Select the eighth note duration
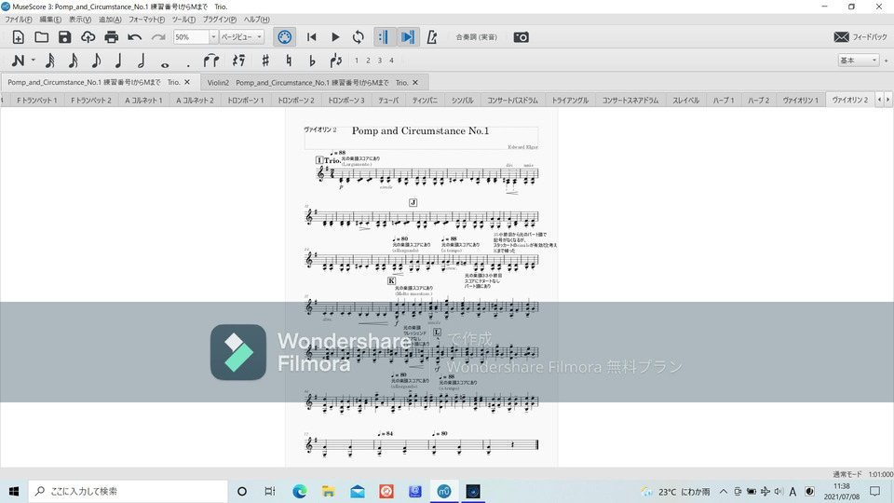 click(x=96, y=61)
